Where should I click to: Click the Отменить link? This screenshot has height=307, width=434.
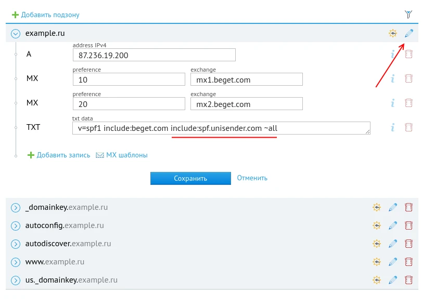click(252, 178)
